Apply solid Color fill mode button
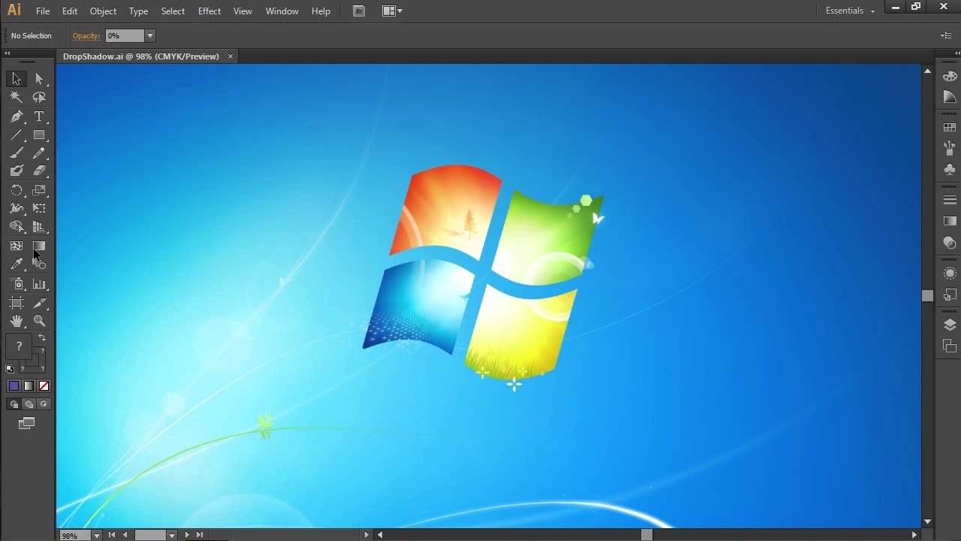 pyautogui.click(x=14, y=386)
